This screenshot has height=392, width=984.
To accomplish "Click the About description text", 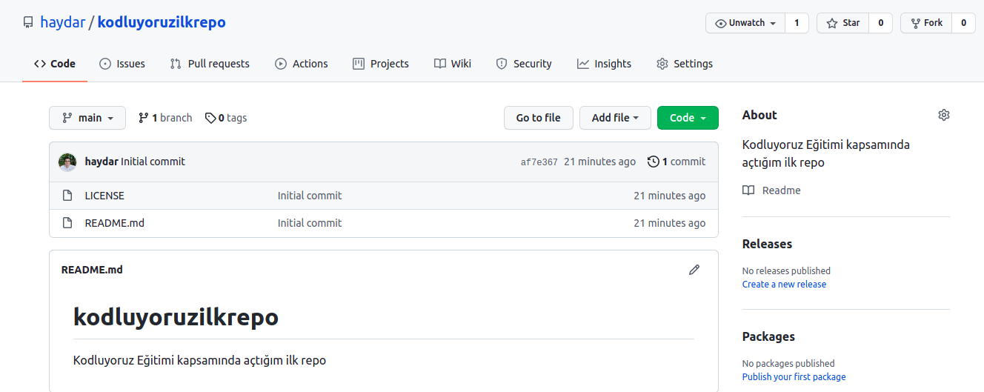I will pyautogui.click(x=826, y=153).
